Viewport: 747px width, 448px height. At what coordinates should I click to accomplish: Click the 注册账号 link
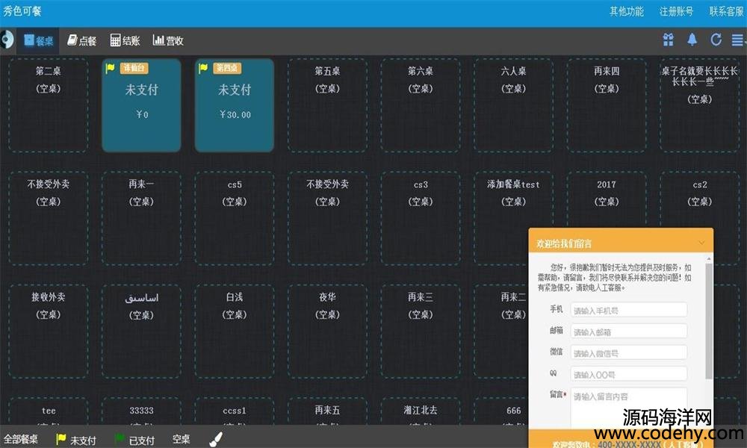[x=676, y=11]
